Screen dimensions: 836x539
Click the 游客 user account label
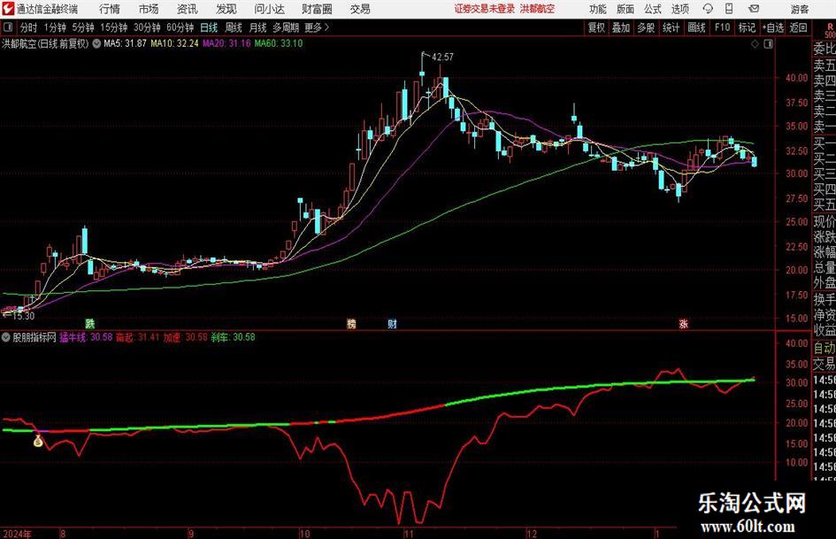799,9
